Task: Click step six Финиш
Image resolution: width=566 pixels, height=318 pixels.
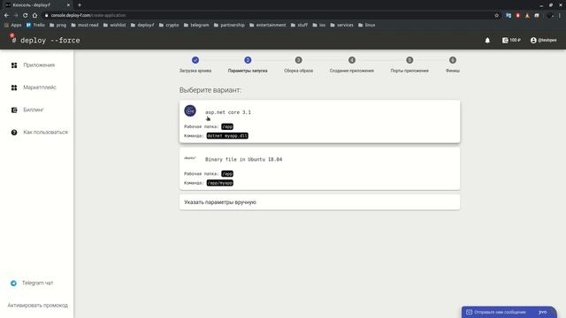Action: 453,64
